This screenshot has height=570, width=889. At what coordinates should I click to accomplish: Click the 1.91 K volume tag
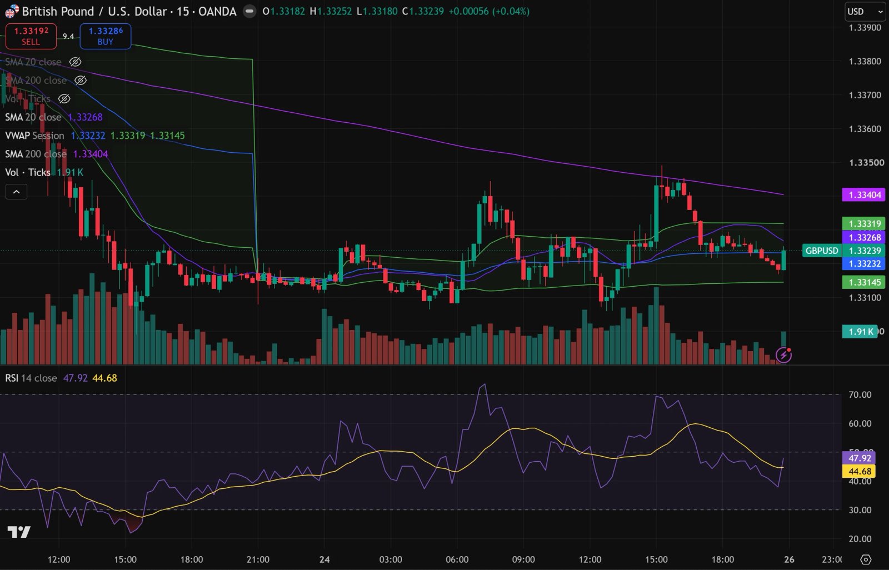(860, 332)
